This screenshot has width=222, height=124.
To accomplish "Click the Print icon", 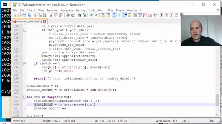I will click(45, 15).
